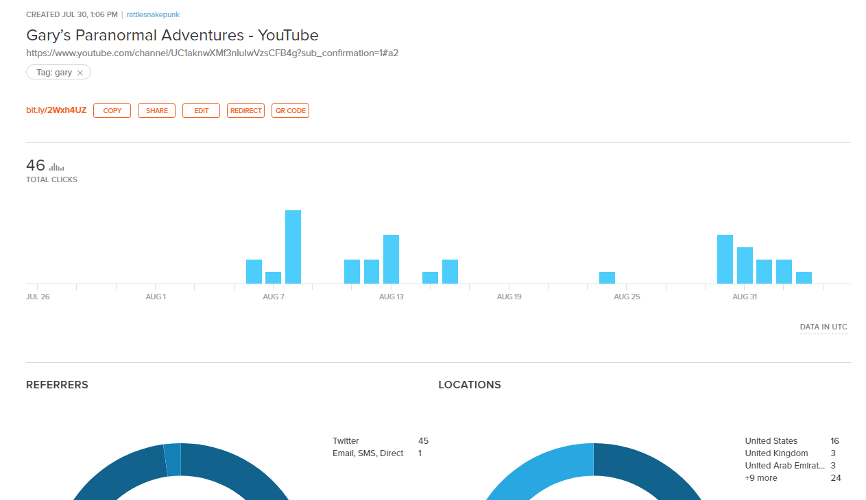Click the United States location row

click(793, 441)
